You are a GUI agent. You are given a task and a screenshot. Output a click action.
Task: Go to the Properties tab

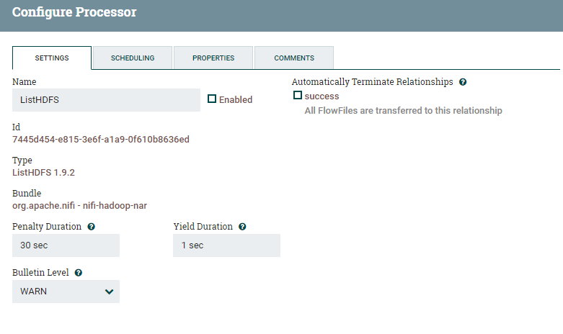(213, 58)
